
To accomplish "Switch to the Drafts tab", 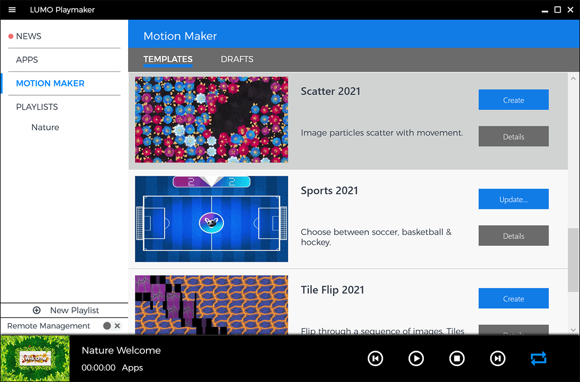I will tap(237, 59).
